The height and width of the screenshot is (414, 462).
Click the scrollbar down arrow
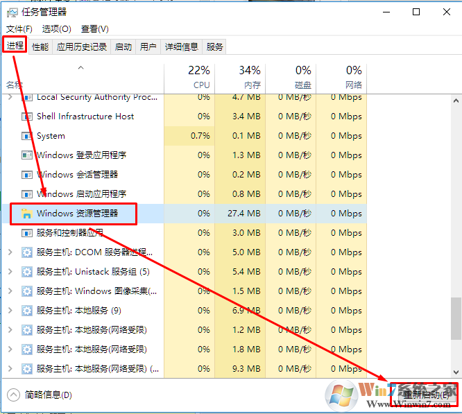pos(456,372)
